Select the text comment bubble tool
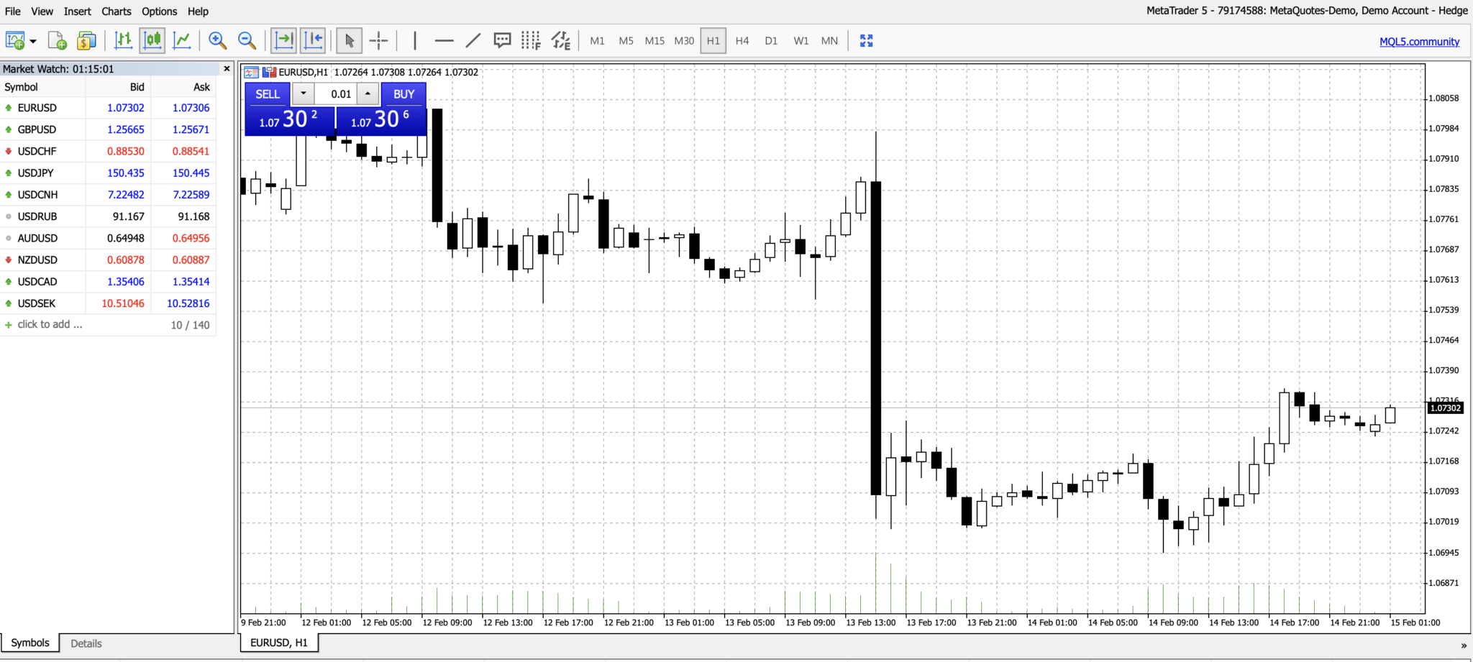 502,41
